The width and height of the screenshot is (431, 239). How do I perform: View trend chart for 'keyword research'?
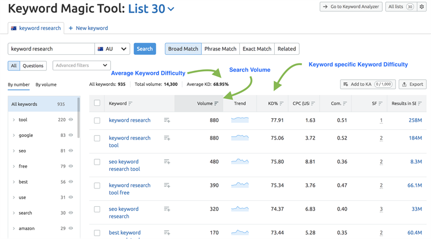240,120
